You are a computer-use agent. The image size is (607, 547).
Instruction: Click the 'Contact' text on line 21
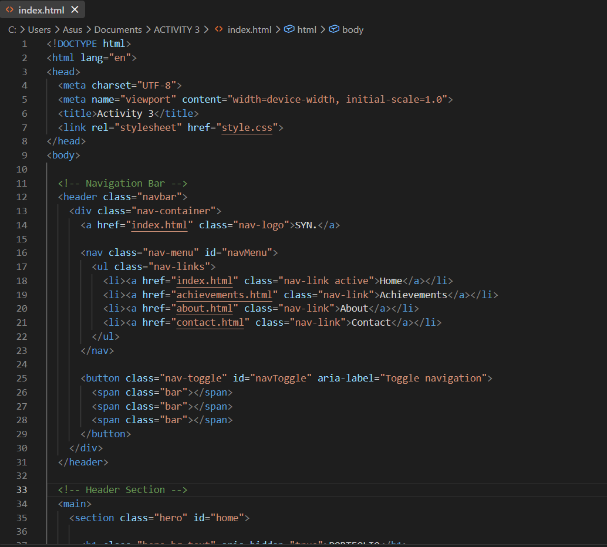pos(371,322)
